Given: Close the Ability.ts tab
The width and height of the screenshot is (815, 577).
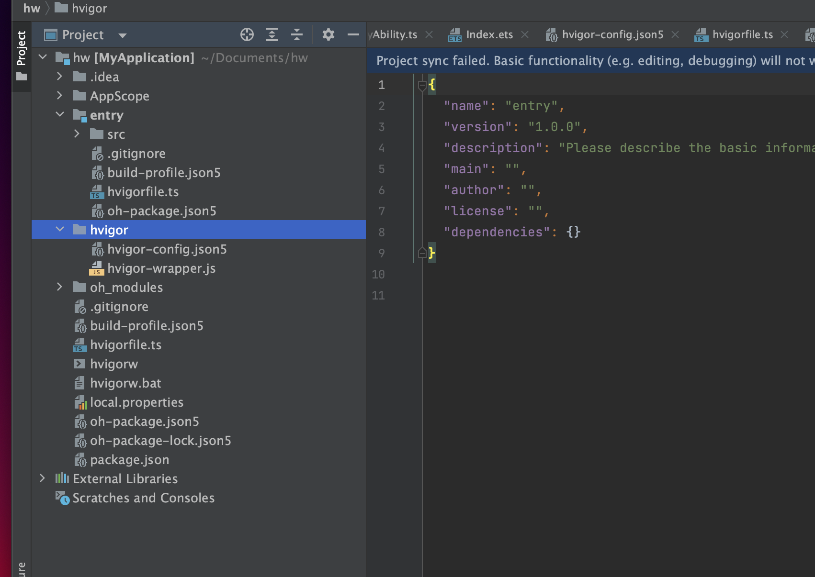Looking at the screenshot, I should [429, 34].
